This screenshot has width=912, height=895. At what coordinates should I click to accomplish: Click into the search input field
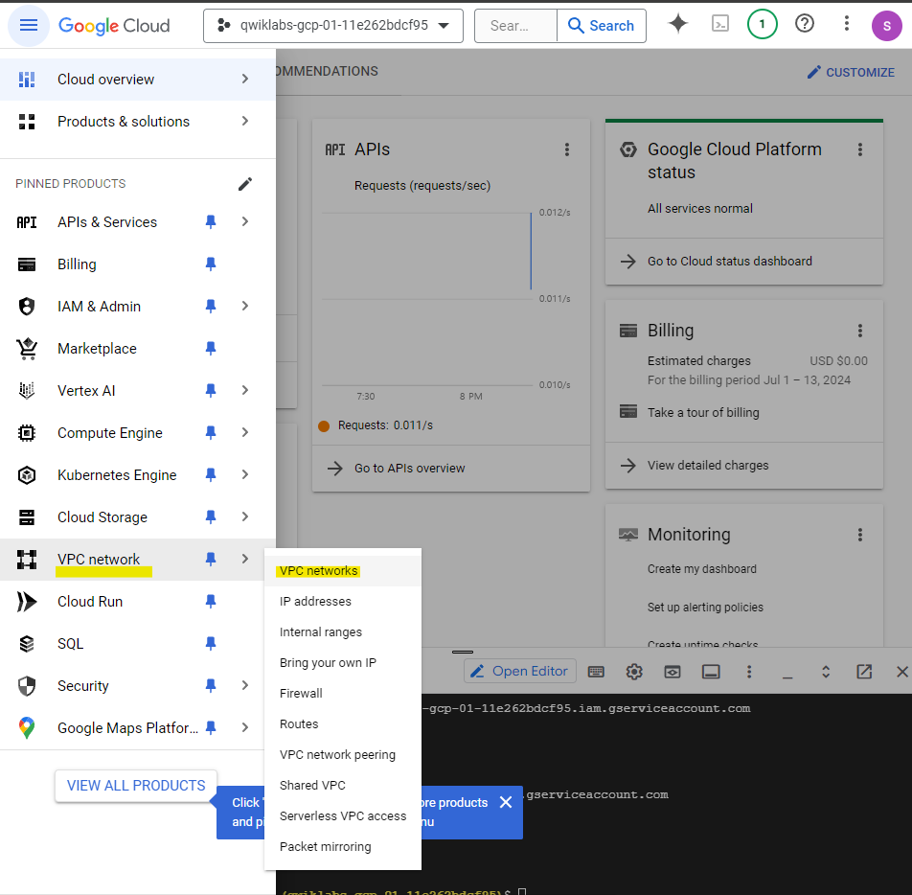[x=516, y=26]
